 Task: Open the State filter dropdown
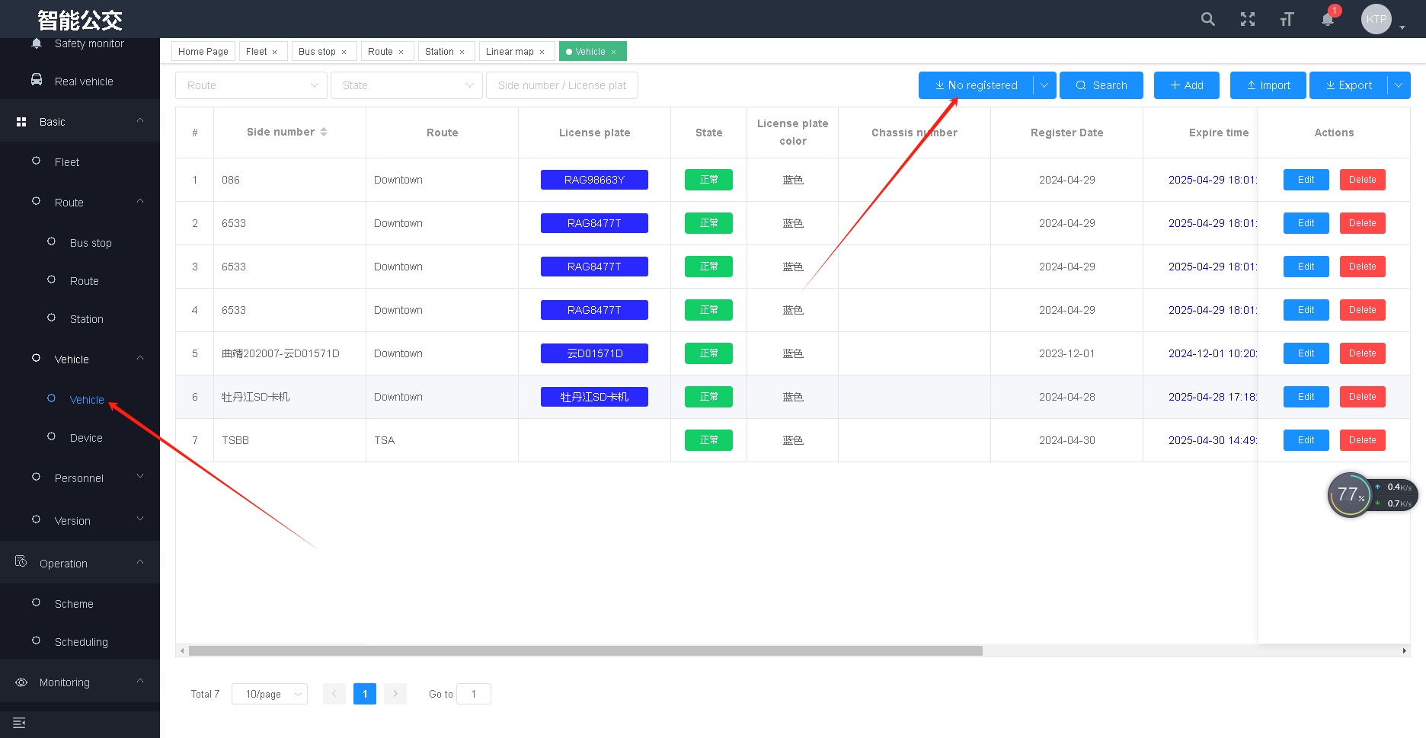(407, 85)
